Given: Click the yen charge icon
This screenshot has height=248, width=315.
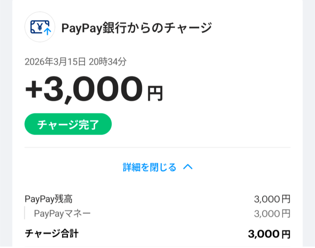Looking at the screenshot, I should (40, 27).
